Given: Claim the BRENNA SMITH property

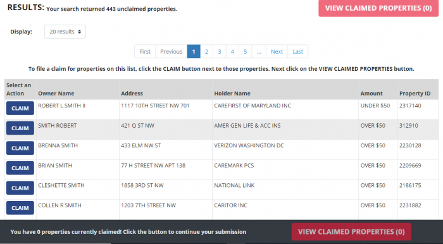Looking at the screenshot, I should [x=20, y=148].
